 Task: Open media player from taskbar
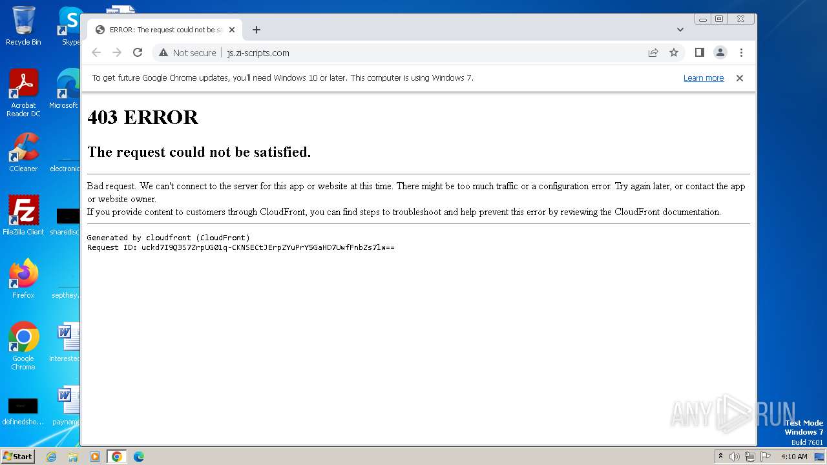coord(95,457)
